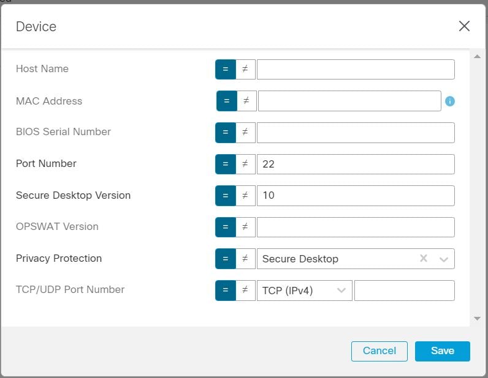Expand the Privacy Protection dropdown chevron
Screen dimensions: 488x378
tap(443, 259)
